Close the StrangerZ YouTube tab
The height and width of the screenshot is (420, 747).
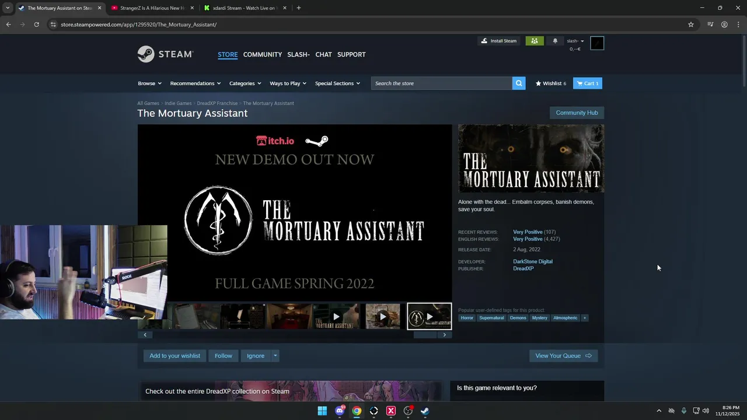click(192, 8)
